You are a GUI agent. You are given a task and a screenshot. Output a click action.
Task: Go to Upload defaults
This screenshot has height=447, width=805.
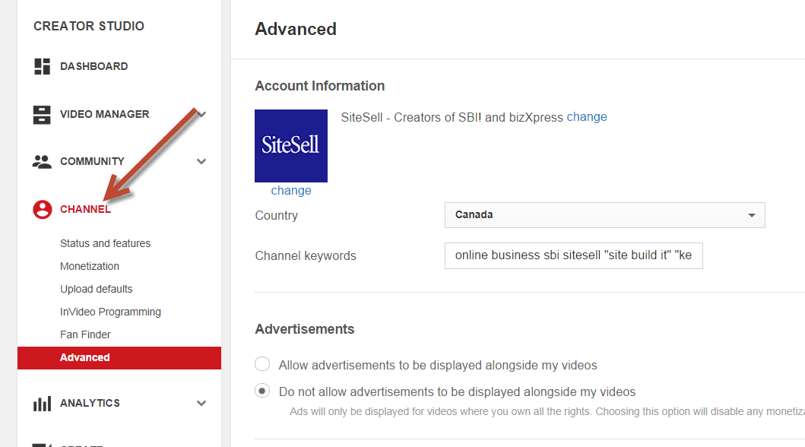tap(96, 289)
